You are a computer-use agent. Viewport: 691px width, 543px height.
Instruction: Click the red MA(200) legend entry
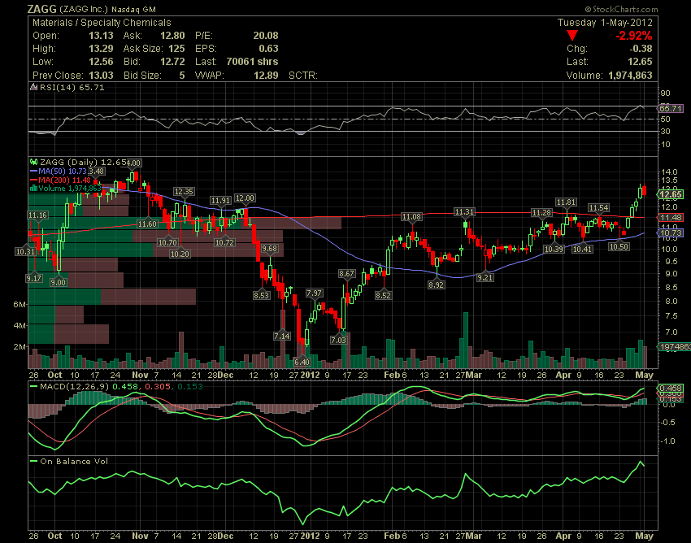click(60, 180)
